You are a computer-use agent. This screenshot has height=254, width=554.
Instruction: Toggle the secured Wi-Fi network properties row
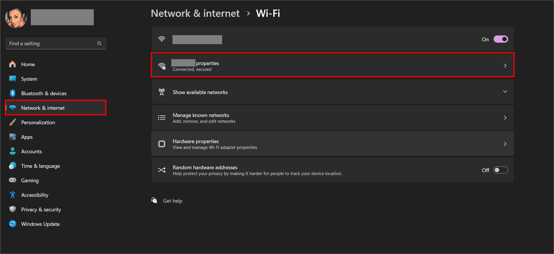332,65
